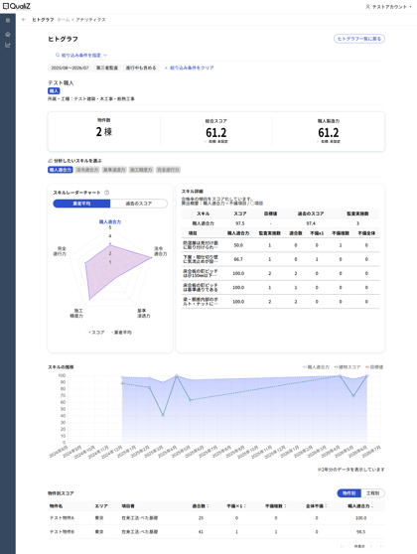Open the home icon in sidebar
Screen dimensions: 417x554
pos(8,35)
